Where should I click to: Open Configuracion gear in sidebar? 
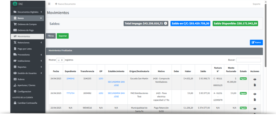pos(24,91)
